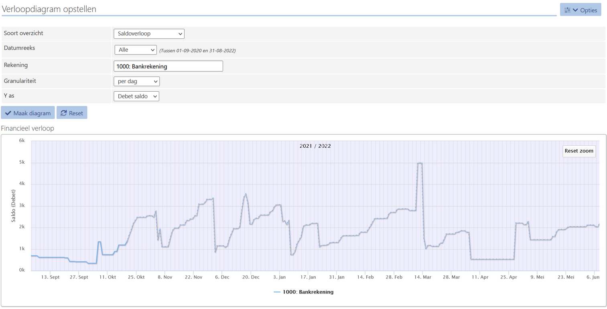Click the '6. Dec' x-axis label
Image resolution: width=607 pixels, height=309 pixels.
(x=222, y=277)
